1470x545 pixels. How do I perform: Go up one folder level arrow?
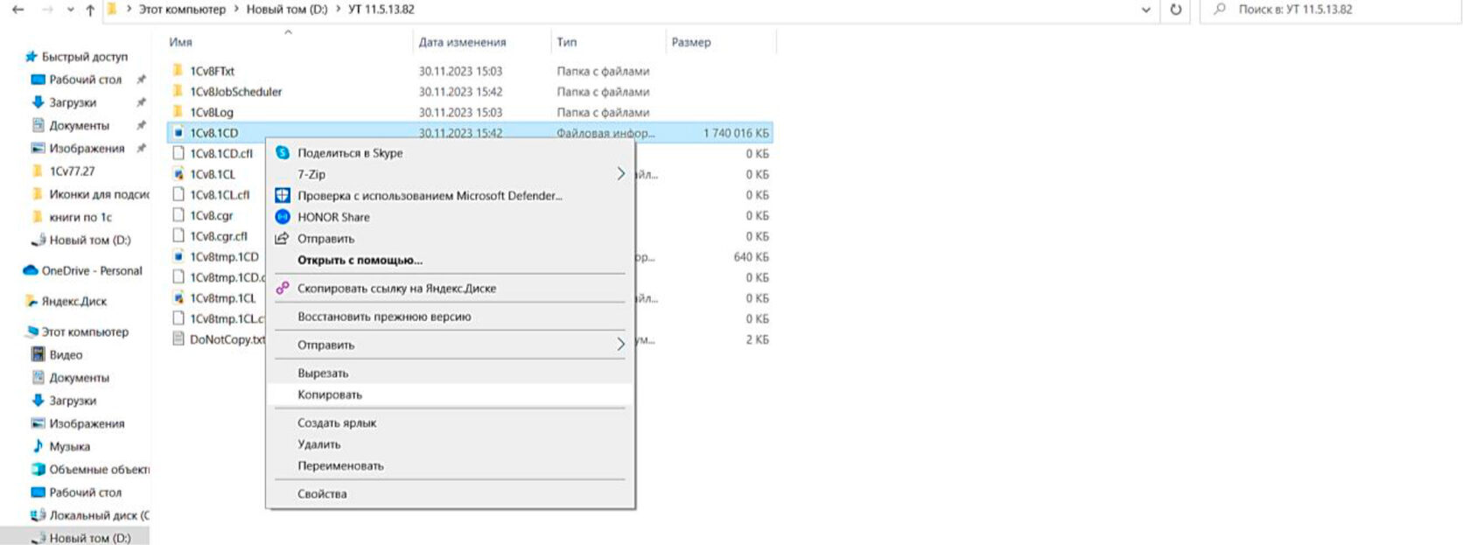(90, 10)
